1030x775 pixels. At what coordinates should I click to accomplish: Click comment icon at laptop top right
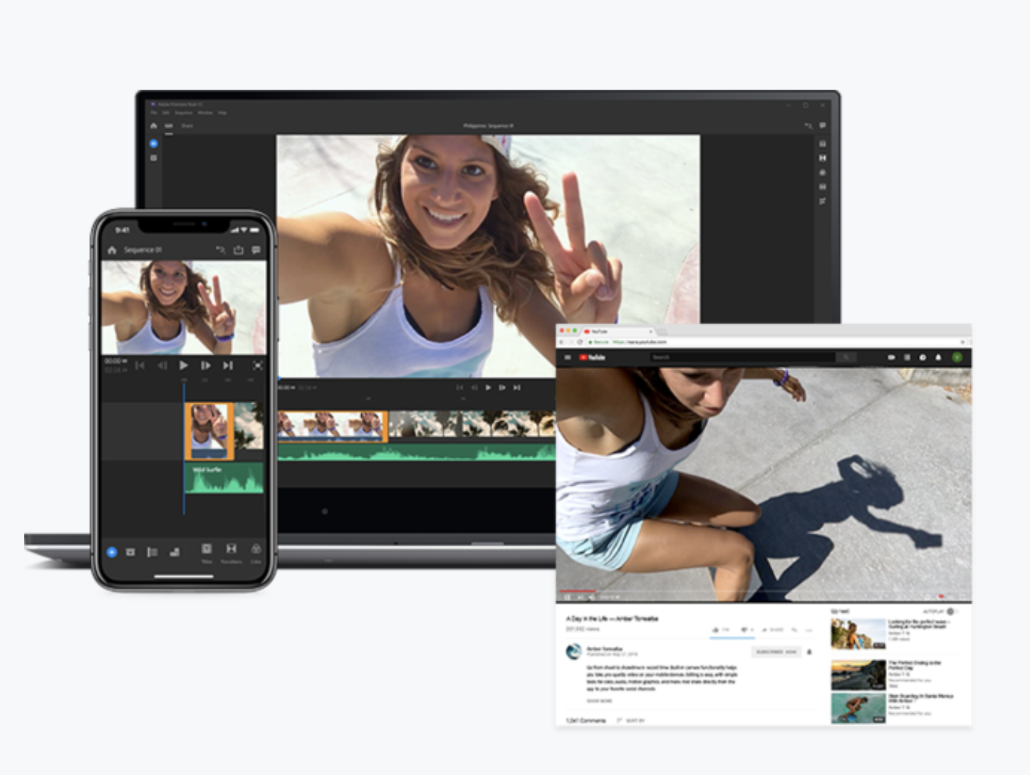(x=823, y=125)
